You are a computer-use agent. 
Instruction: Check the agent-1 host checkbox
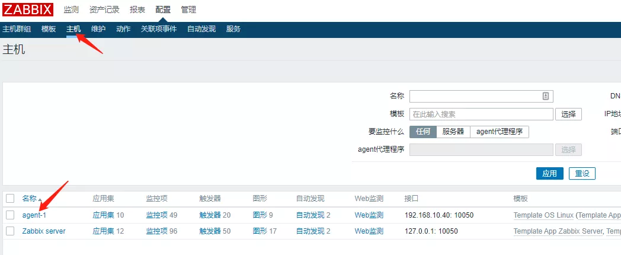[10, 215]
